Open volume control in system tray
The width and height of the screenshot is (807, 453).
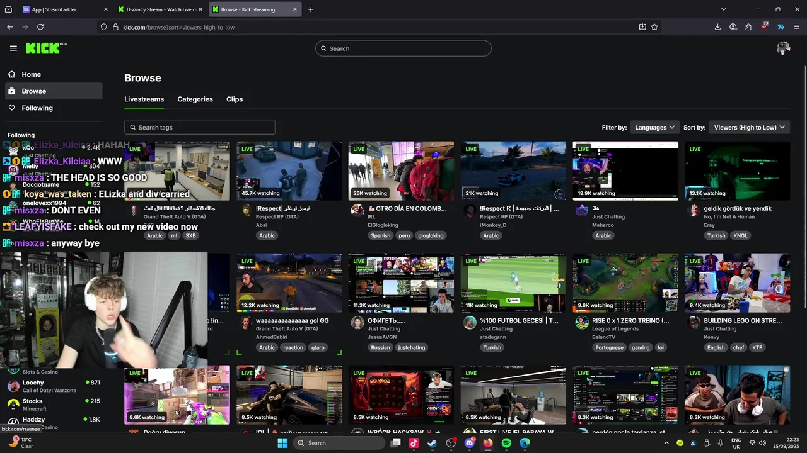click(x=763, y=443)
